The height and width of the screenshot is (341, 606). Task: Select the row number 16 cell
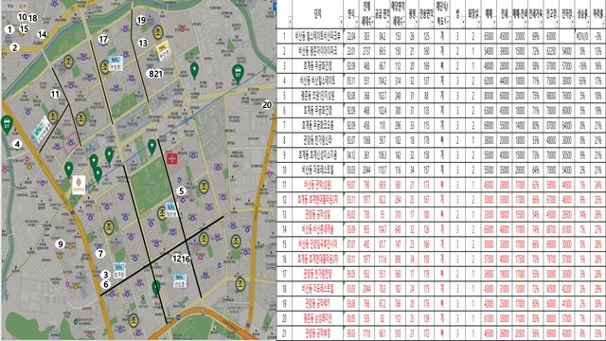click(285, 259)
